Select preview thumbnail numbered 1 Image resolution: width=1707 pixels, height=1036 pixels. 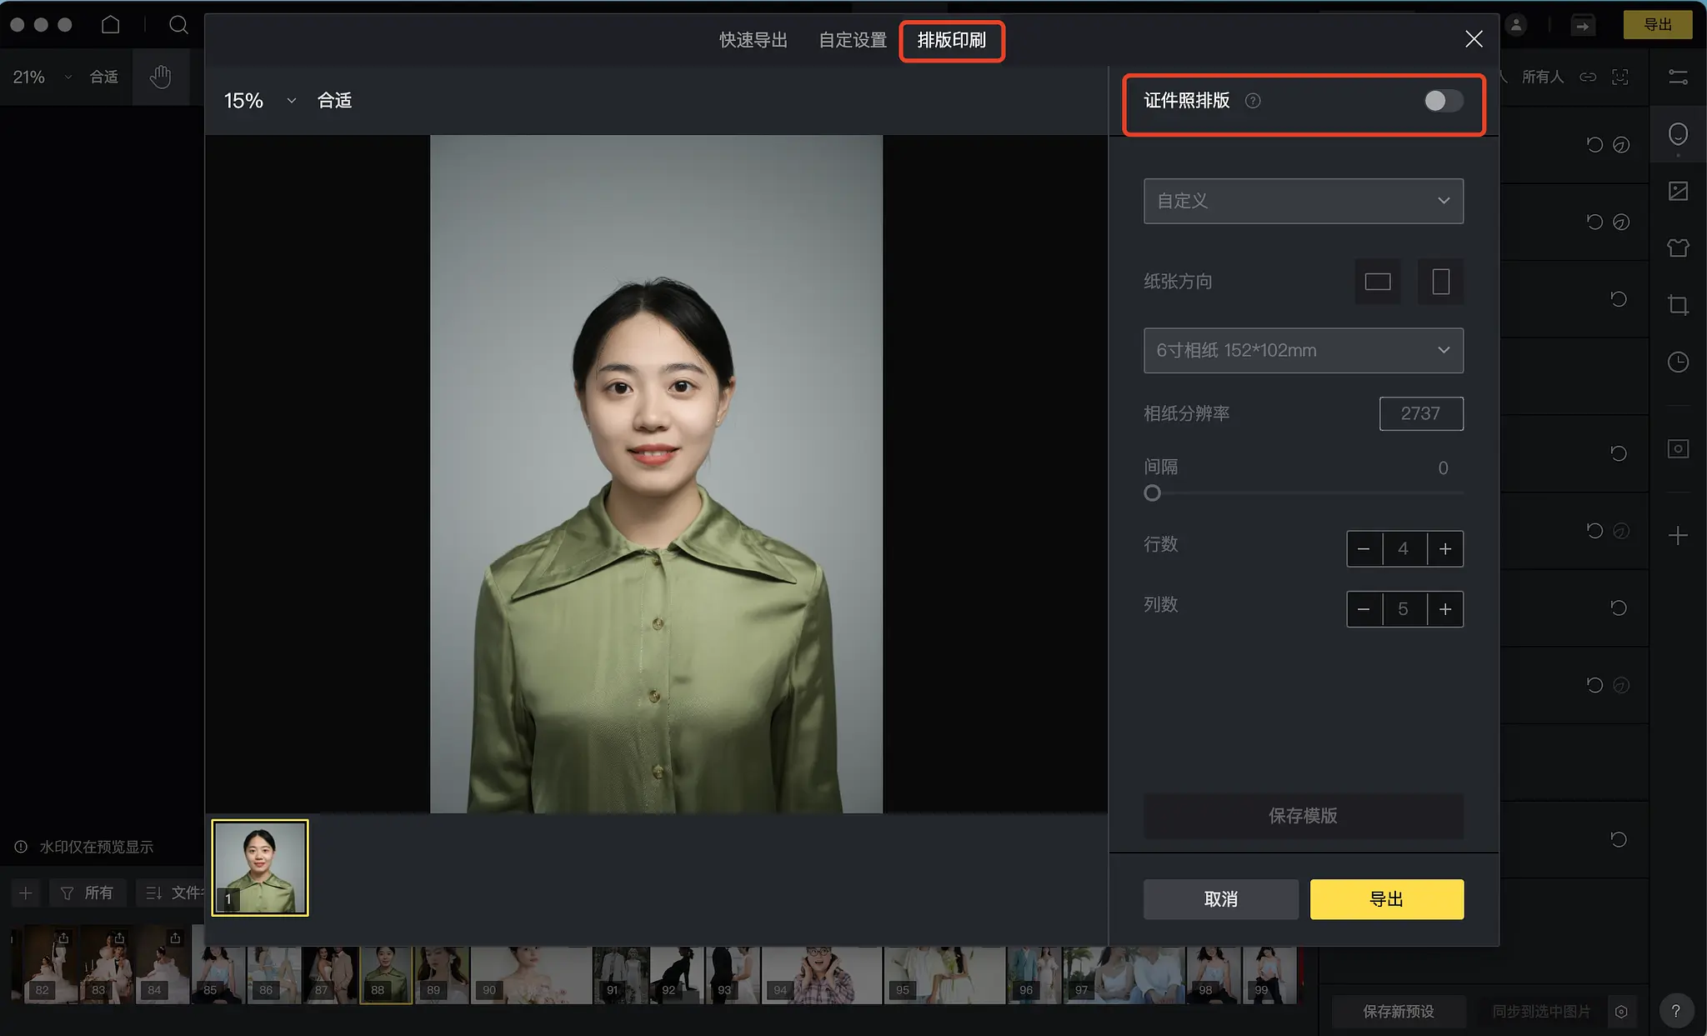[x=260, y=868]
